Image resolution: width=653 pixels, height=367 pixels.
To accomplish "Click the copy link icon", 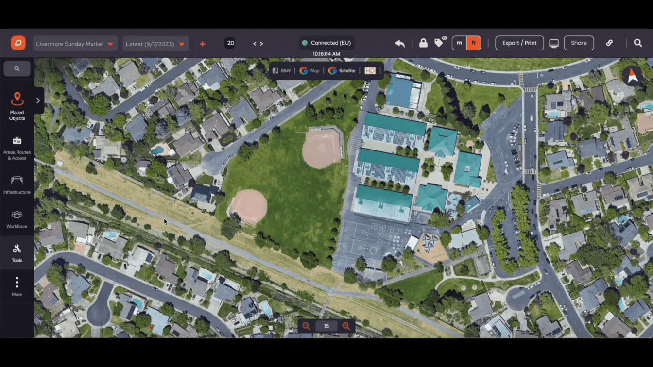I will pos(609,43).
